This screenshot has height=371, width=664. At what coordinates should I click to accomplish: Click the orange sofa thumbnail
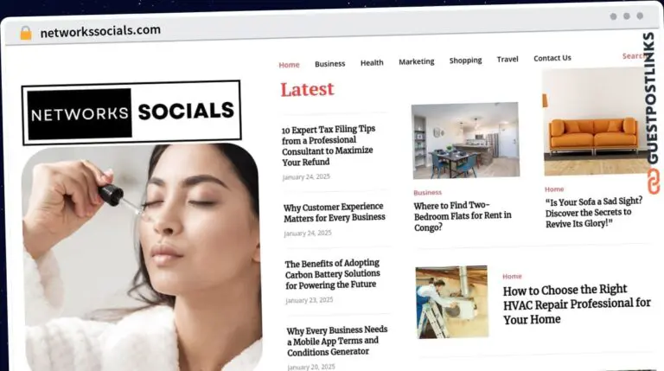pos(595,122)
